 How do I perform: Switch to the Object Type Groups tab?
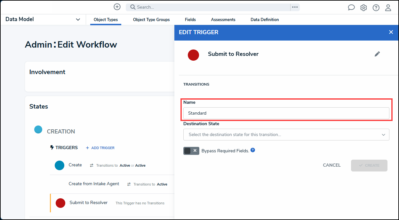(x=151, y=20)
